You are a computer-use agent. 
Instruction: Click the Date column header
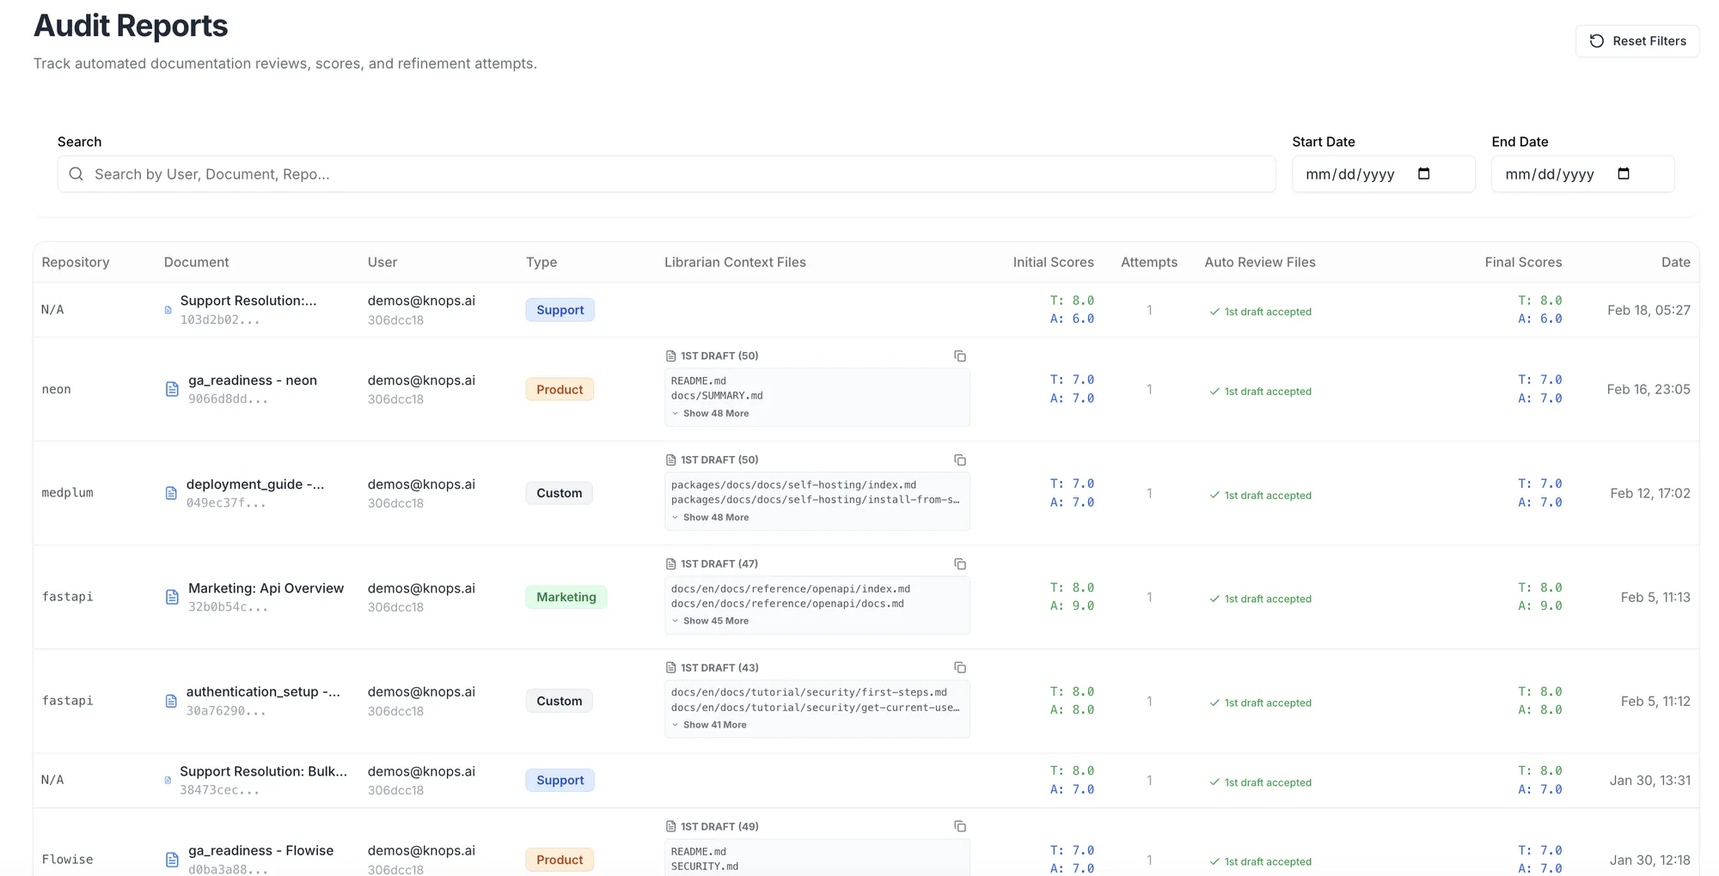[1675, 262]
